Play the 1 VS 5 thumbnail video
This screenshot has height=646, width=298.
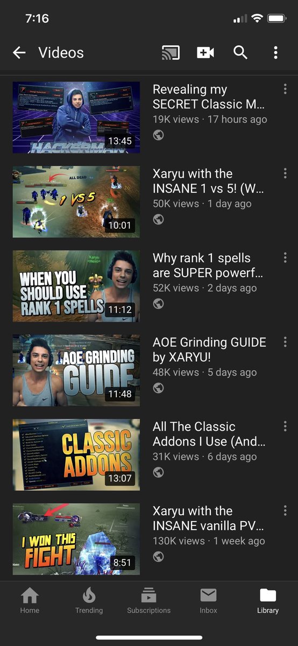pos(76,202)
